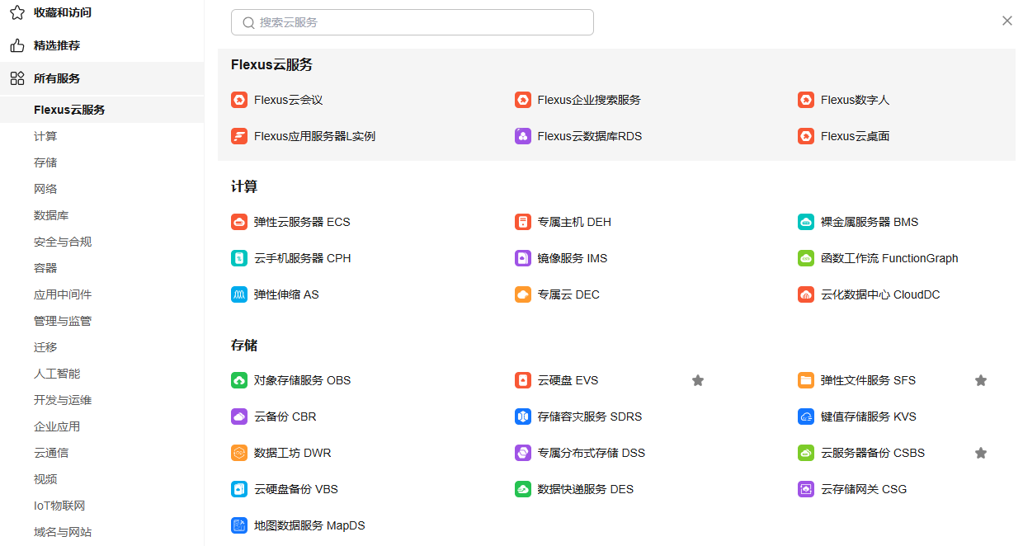Click the 弹性云服务器 ECS icon
The width and height of the screenshot is (1023, 546).
tap(239, 222)
